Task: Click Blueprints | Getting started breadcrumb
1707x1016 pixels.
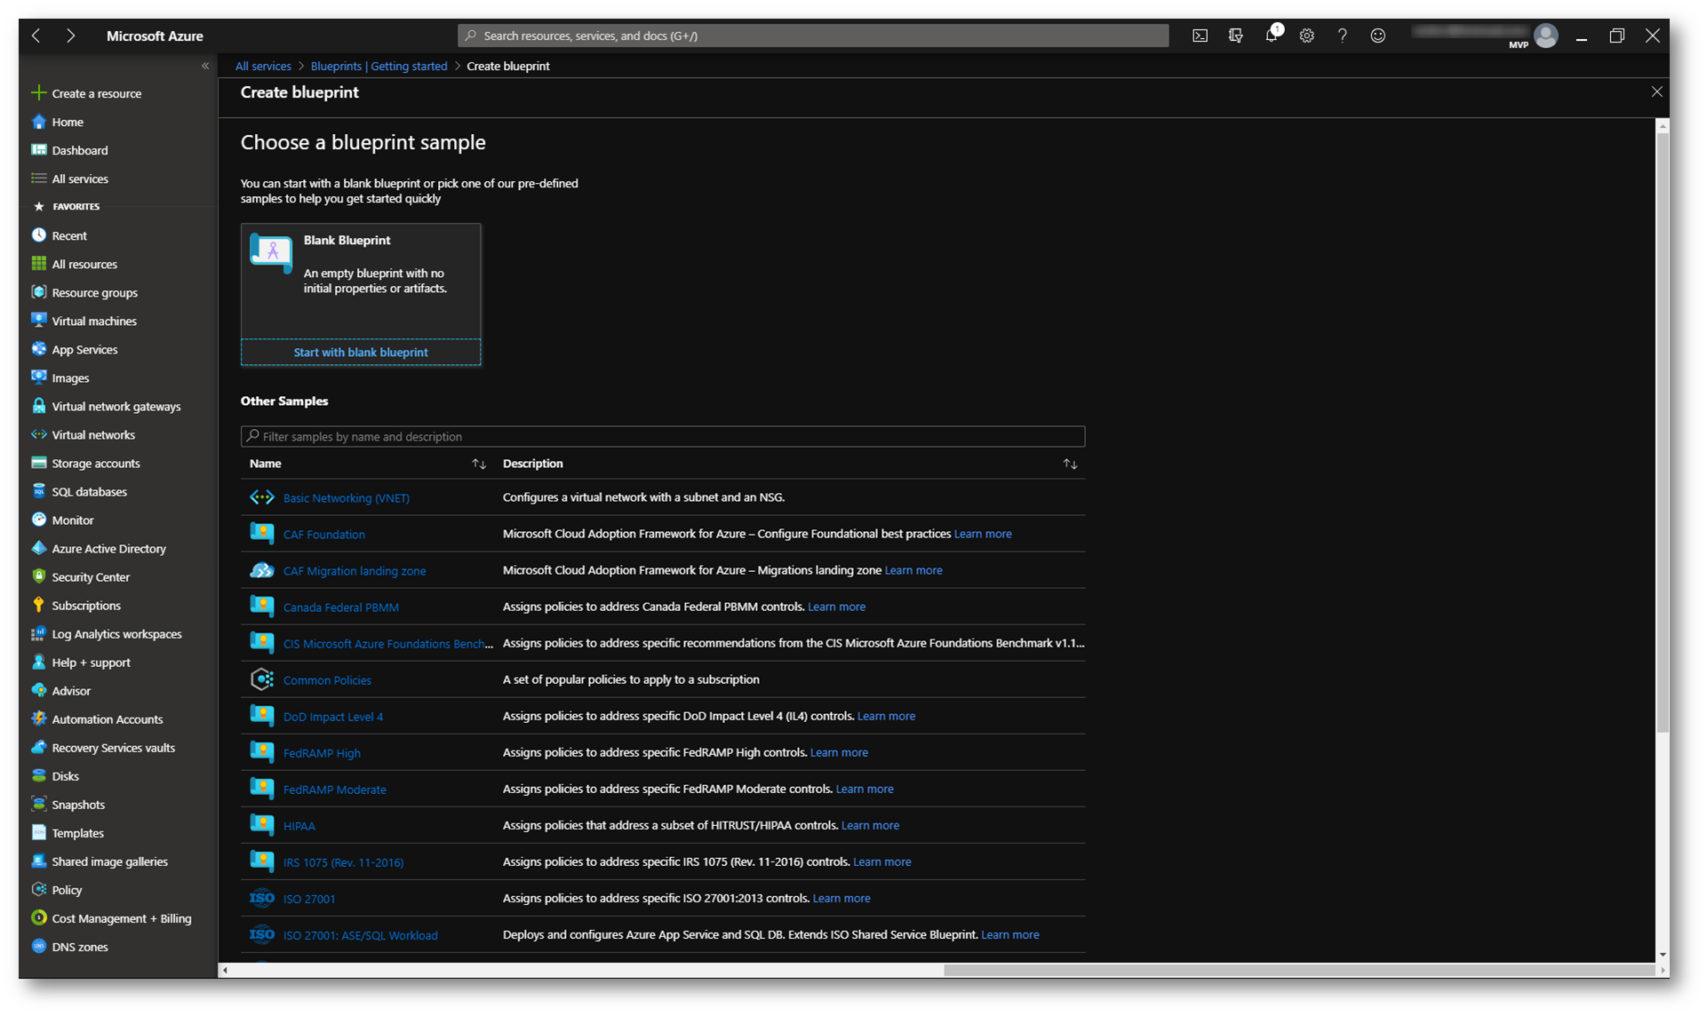Action: tap(379, 66)
